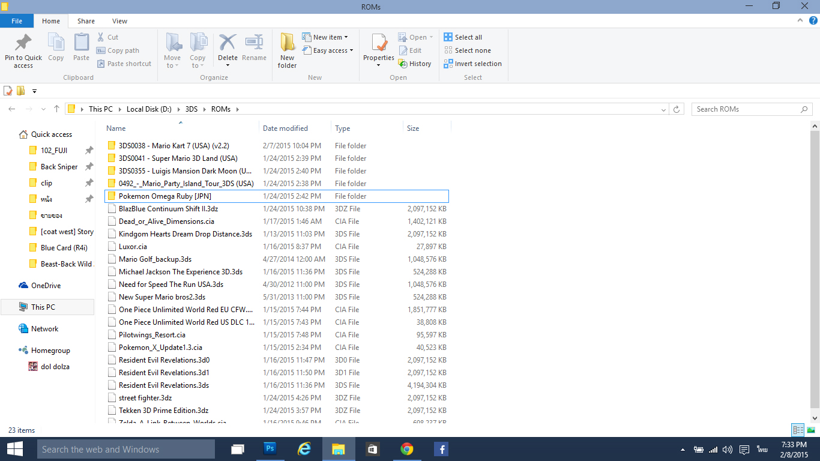This screenshot has height=461, width=820.
Task: Click Paste shortcut in ribbon
Action: tap(124, 64)
